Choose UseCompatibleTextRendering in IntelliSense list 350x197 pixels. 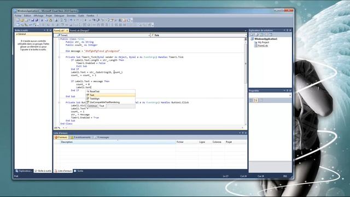(110, 102)
